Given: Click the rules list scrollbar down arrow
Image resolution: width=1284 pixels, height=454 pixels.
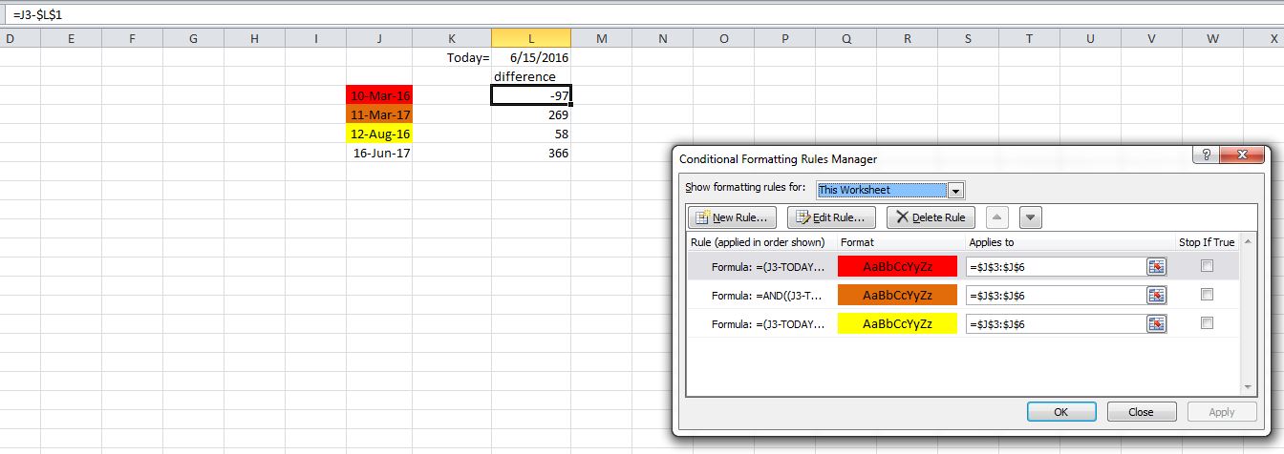Looking at the screenshot, I should [x=1248, y=386].
